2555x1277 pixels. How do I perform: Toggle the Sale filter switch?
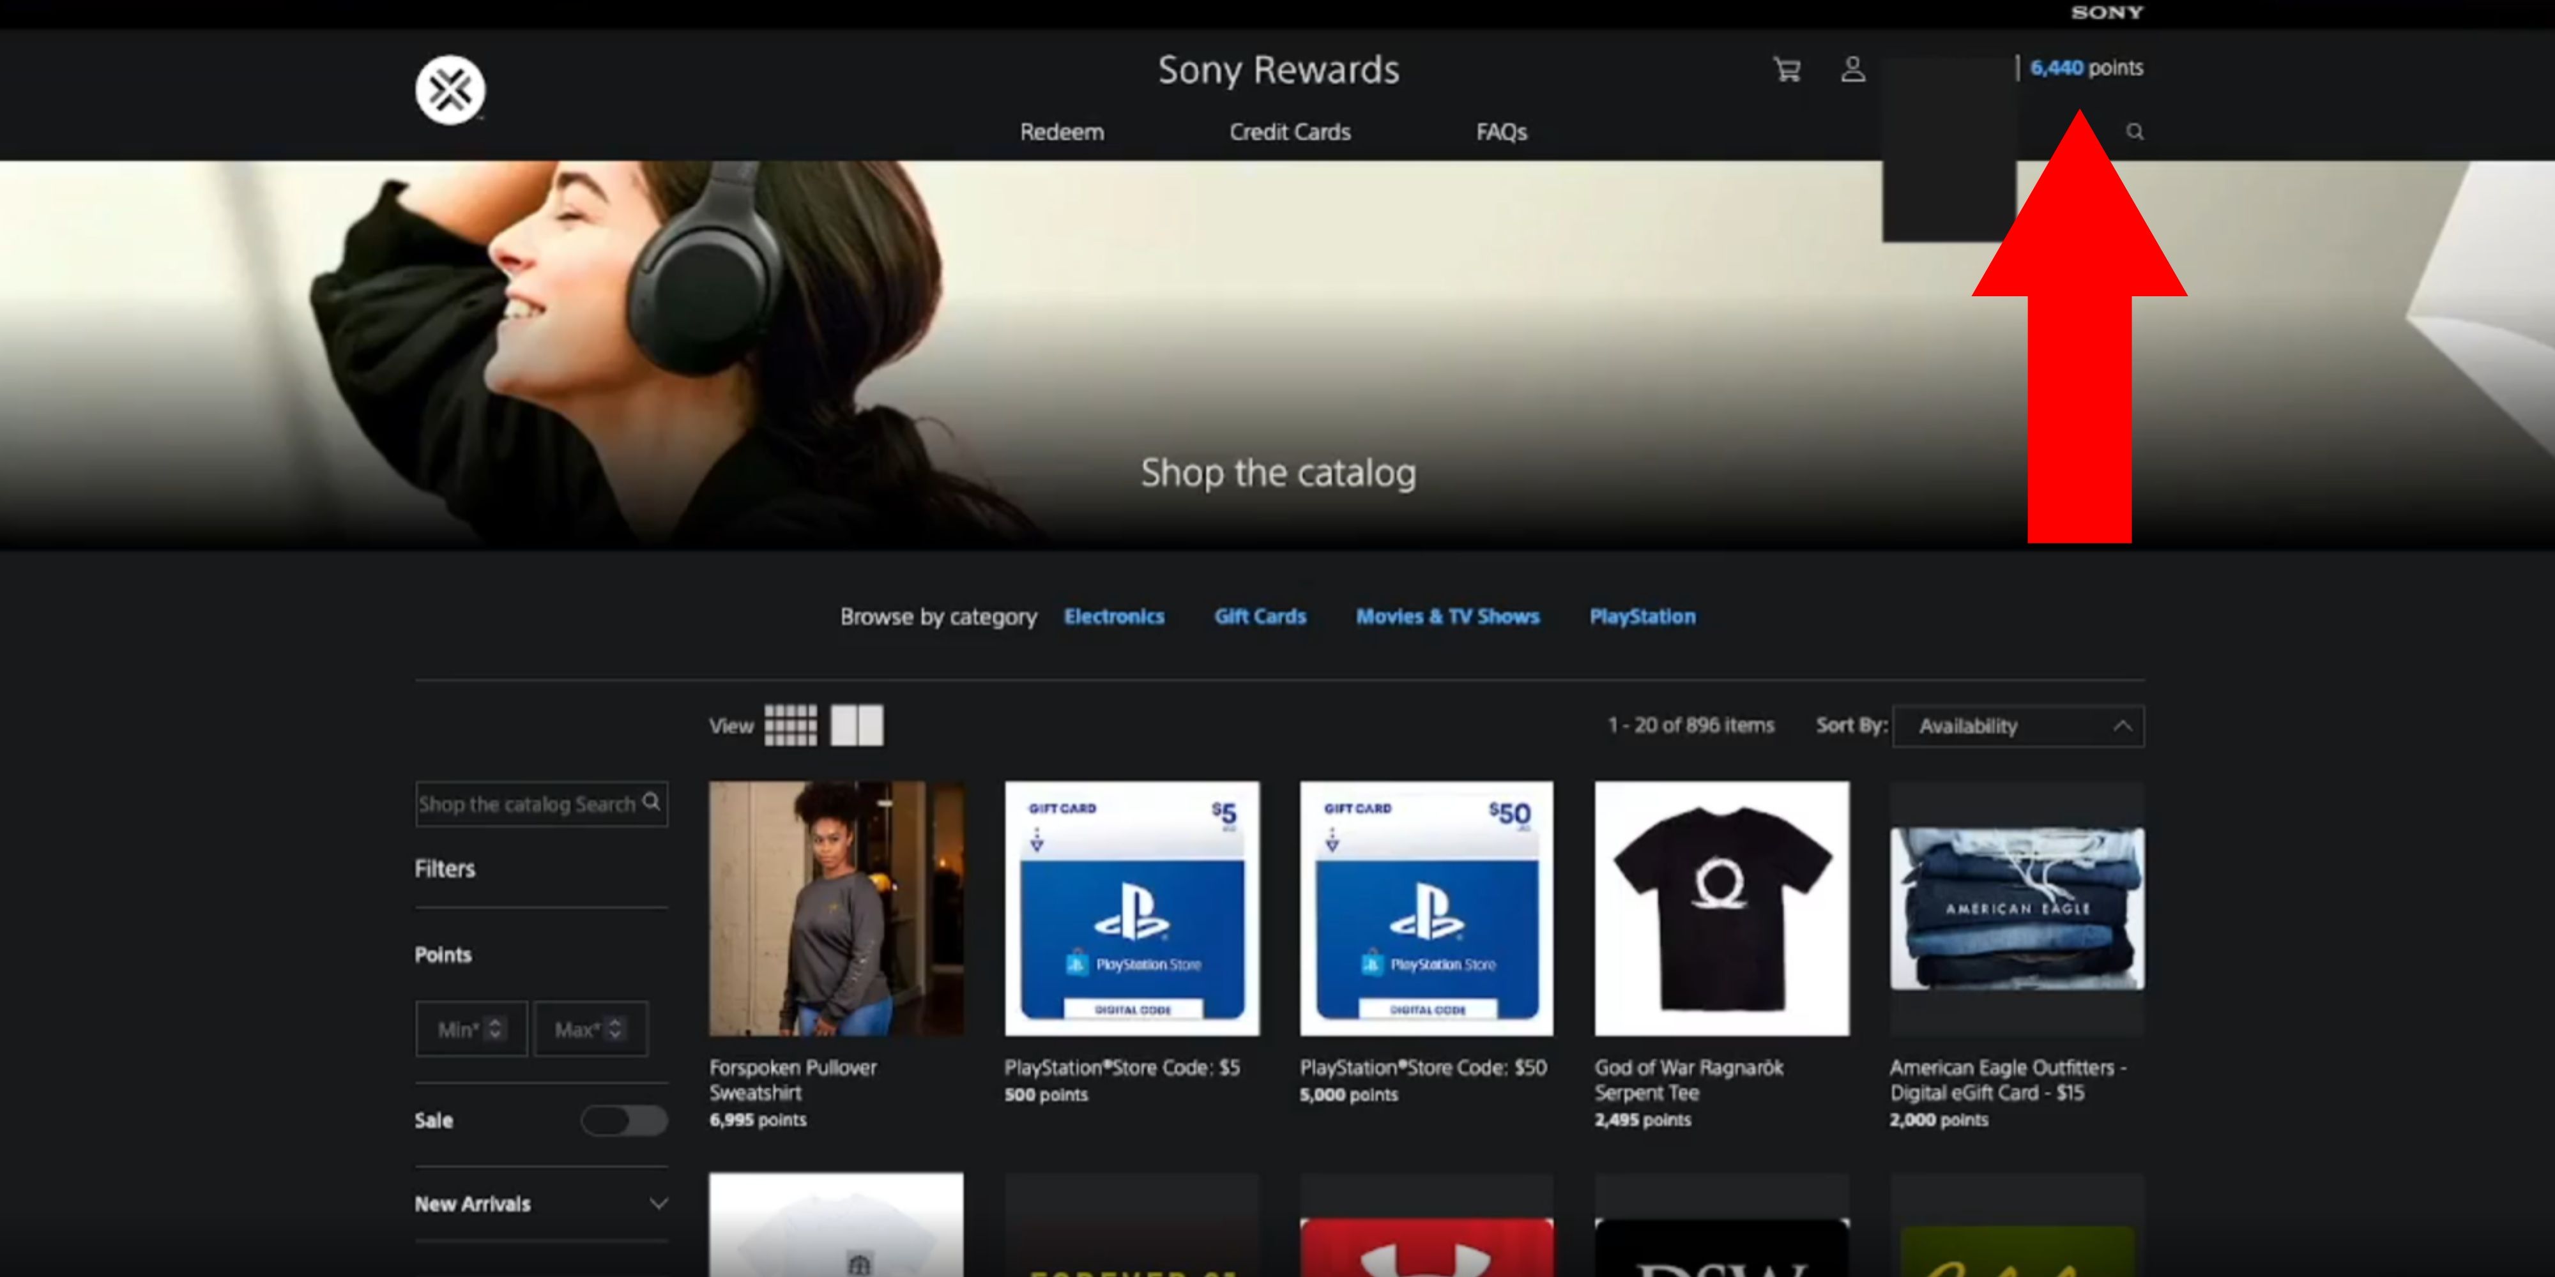(x=624, y=1121)
